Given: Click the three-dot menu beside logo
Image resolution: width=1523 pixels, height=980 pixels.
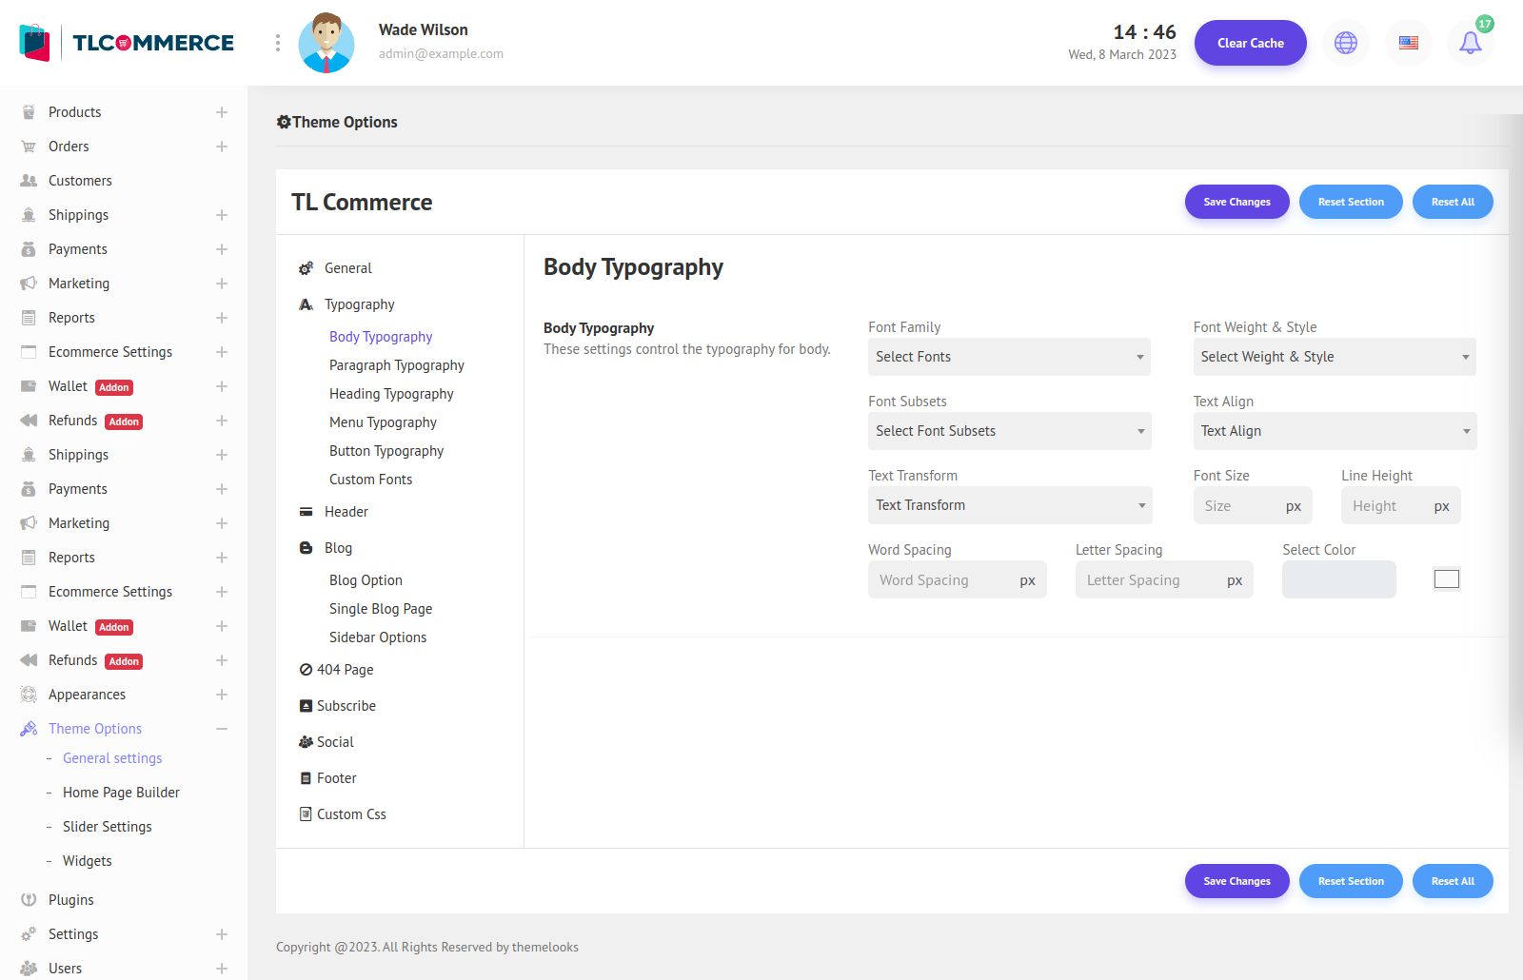Looking at the screenshot, I should [x=277, y=43].
